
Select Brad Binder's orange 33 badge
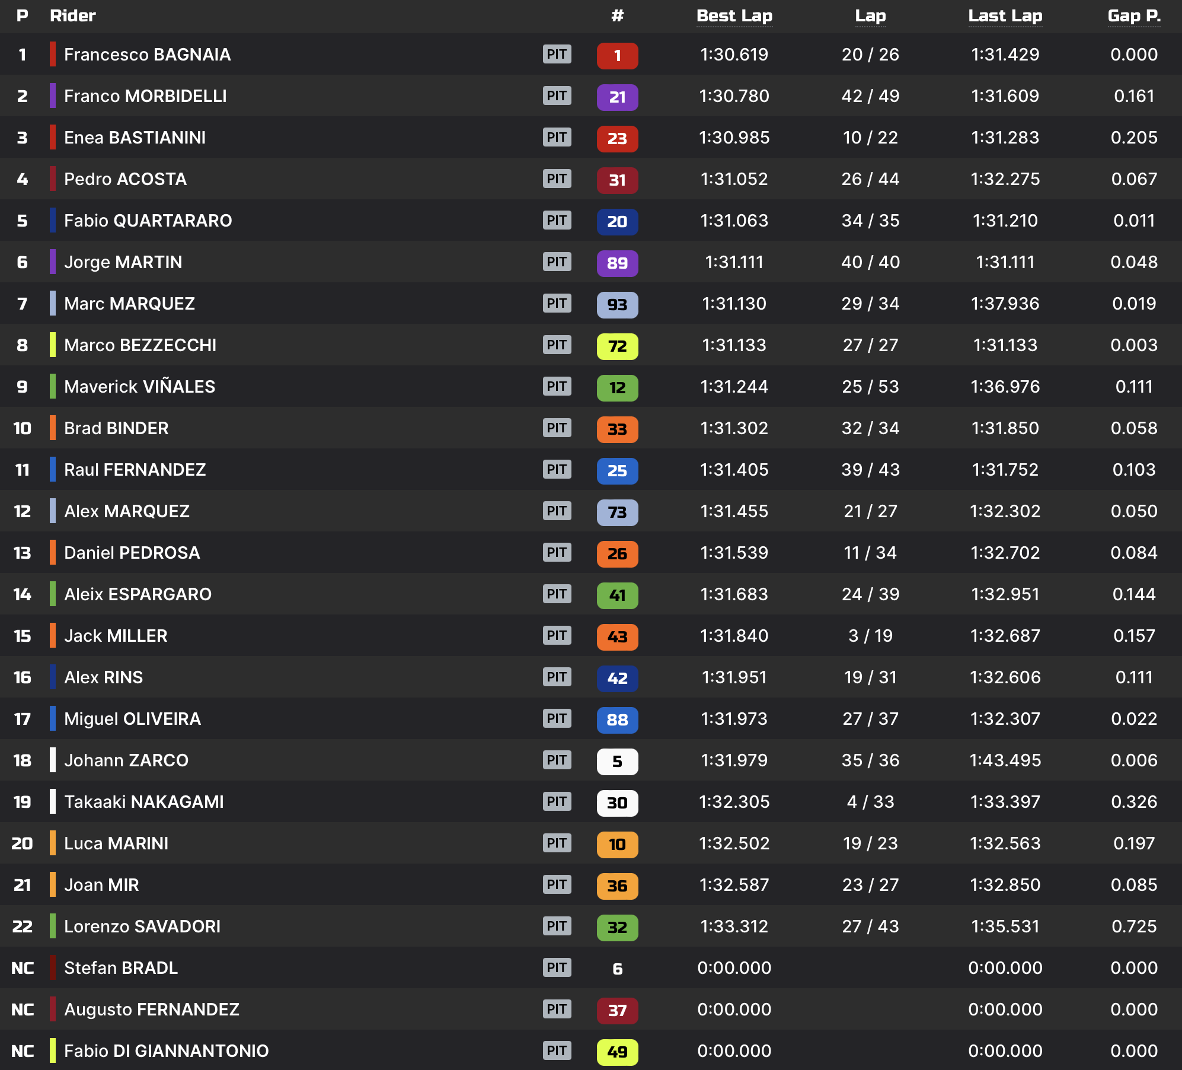pyautogui.click(x=618, y=428)
